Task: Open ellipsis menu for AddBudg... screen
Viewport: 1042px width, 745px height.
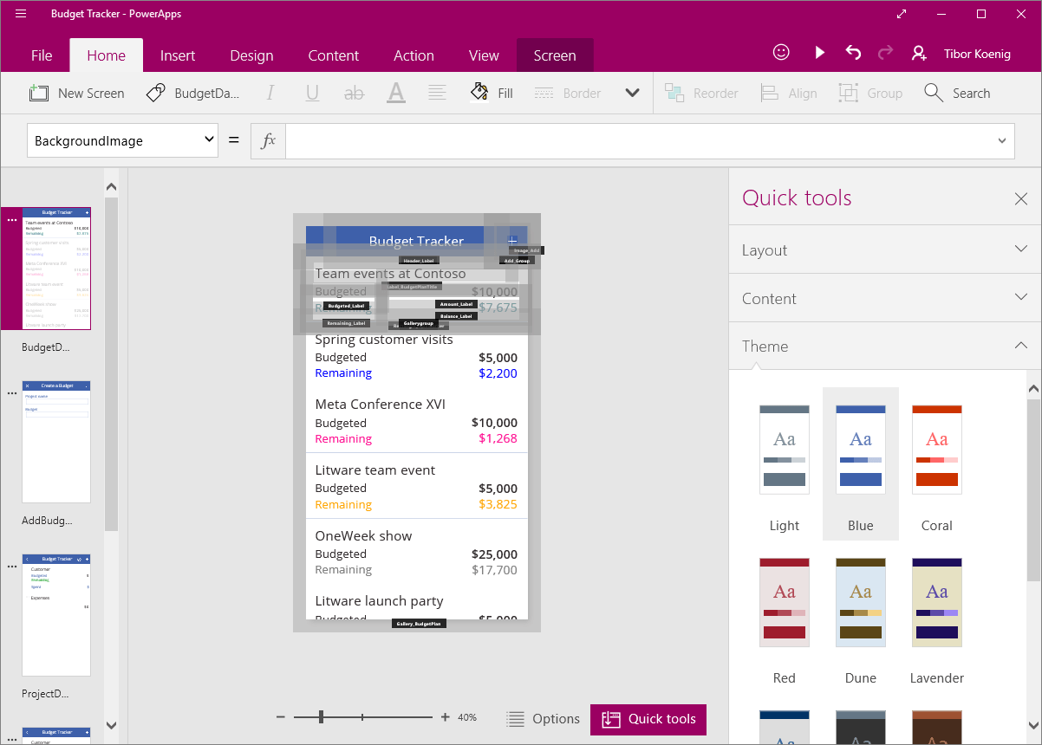Action: click(x=11, y=392)
